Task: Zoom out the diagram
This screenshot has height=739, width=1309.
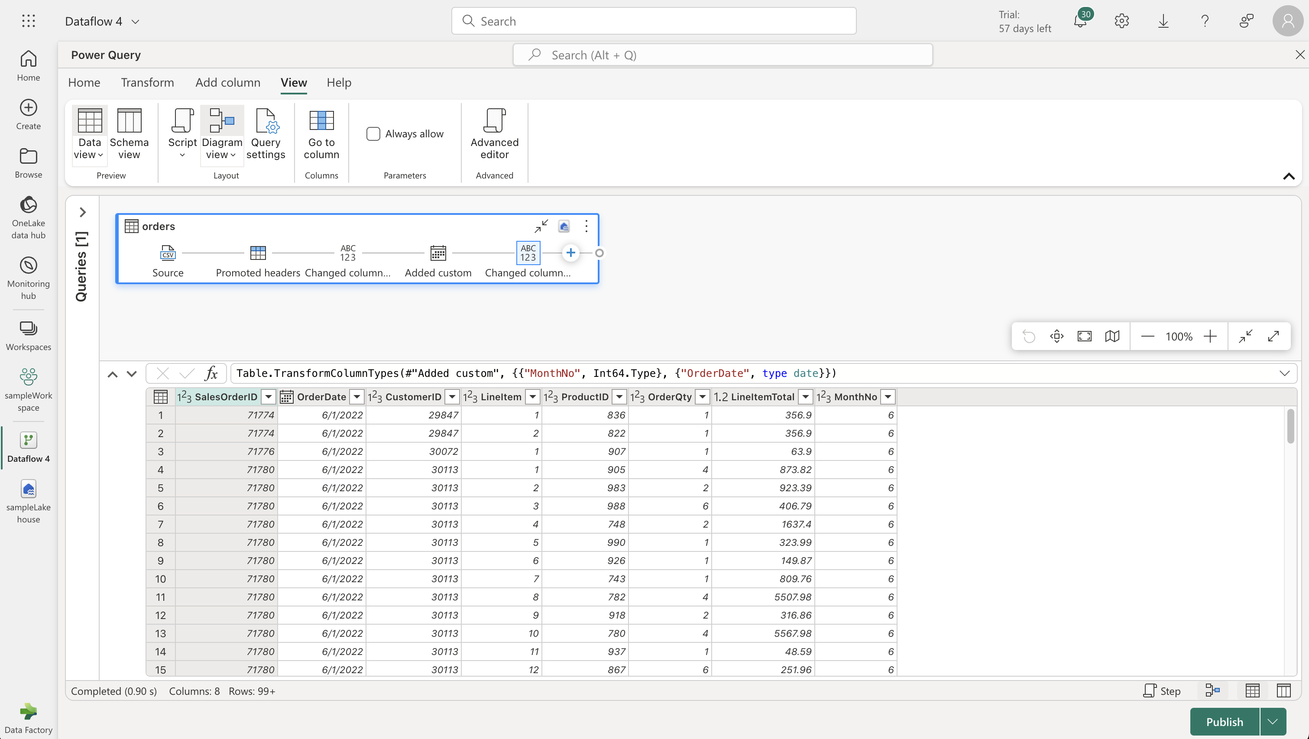Action: coord(1147,336)
